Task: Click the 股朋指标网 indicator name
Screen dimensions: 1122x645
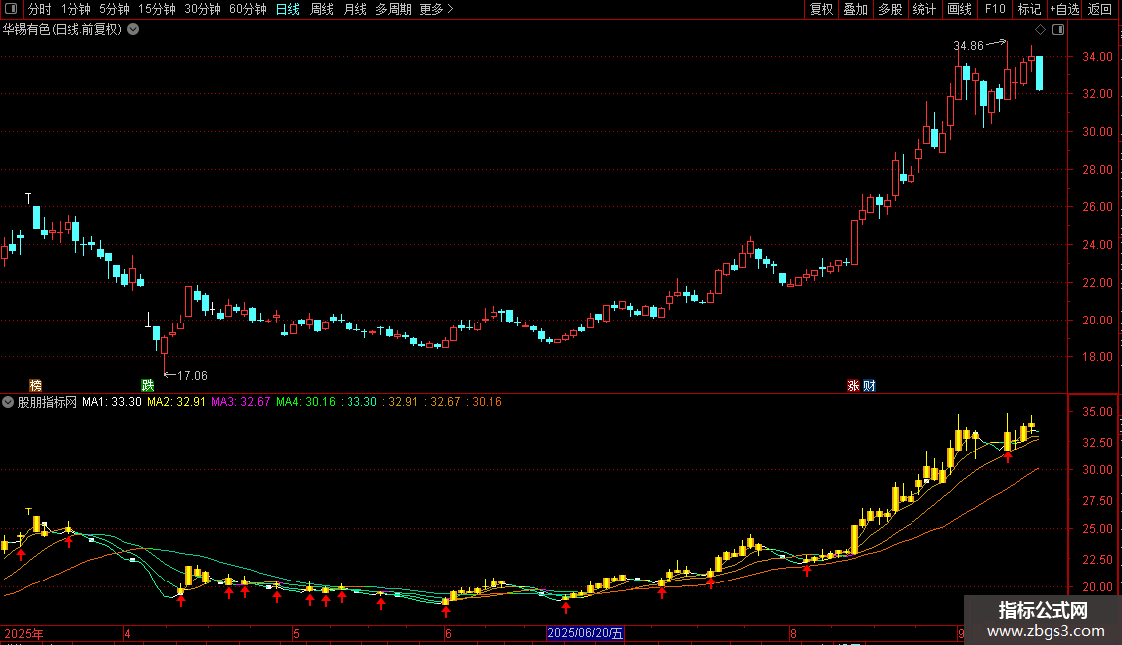Action: (x=48, y=402)
